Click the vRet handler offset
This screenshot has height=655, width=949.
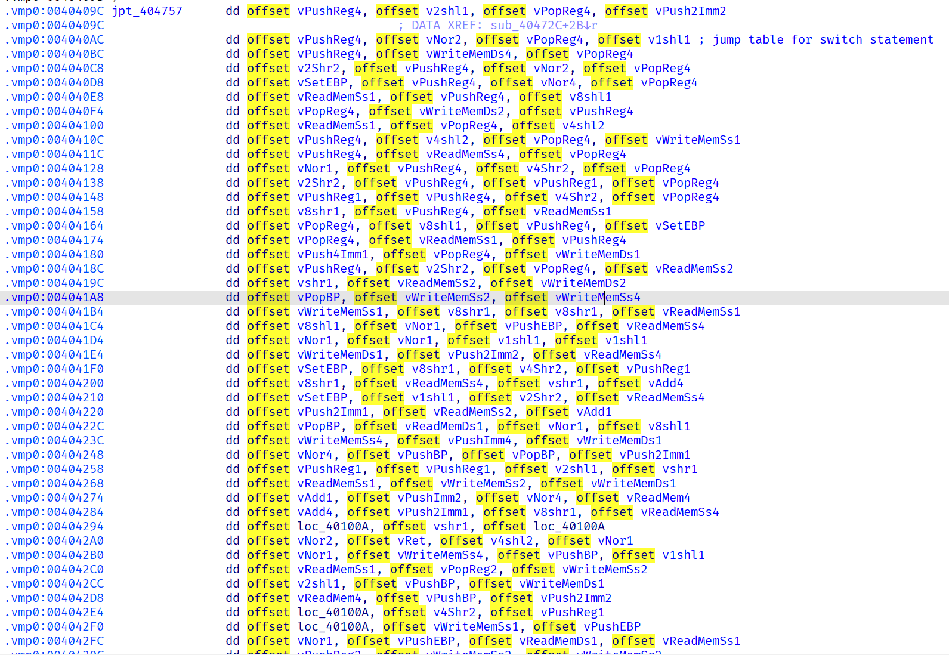(x=412, y=540)
